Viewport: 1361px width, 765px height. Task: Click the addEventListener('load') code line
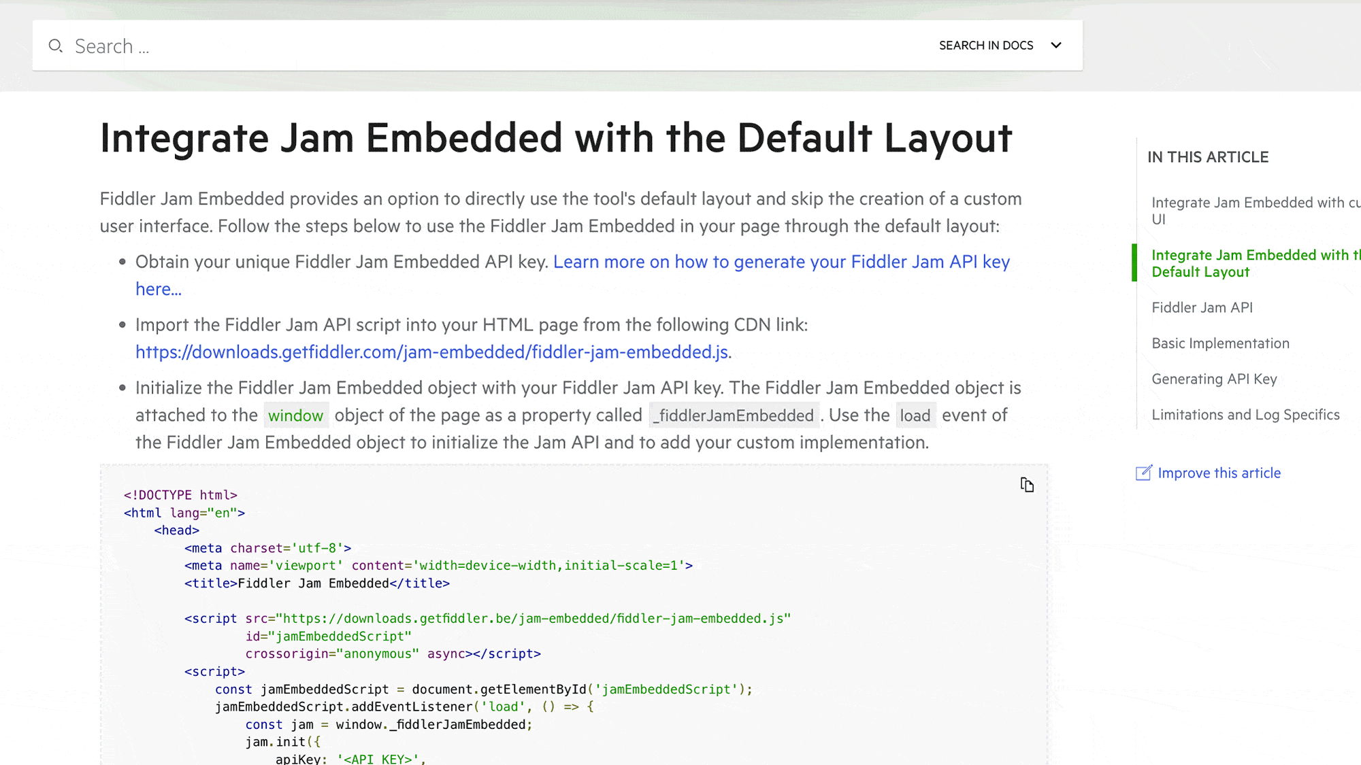[x=404, y=707]
